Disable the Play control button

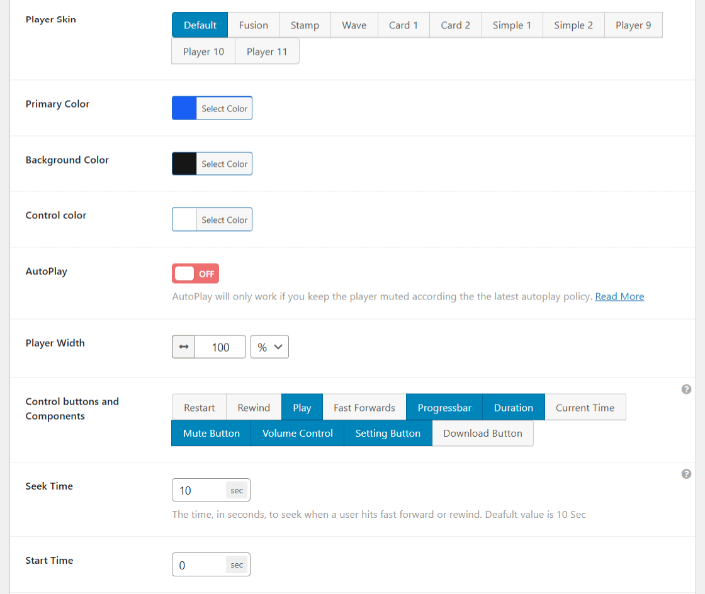tap(302, 407)
